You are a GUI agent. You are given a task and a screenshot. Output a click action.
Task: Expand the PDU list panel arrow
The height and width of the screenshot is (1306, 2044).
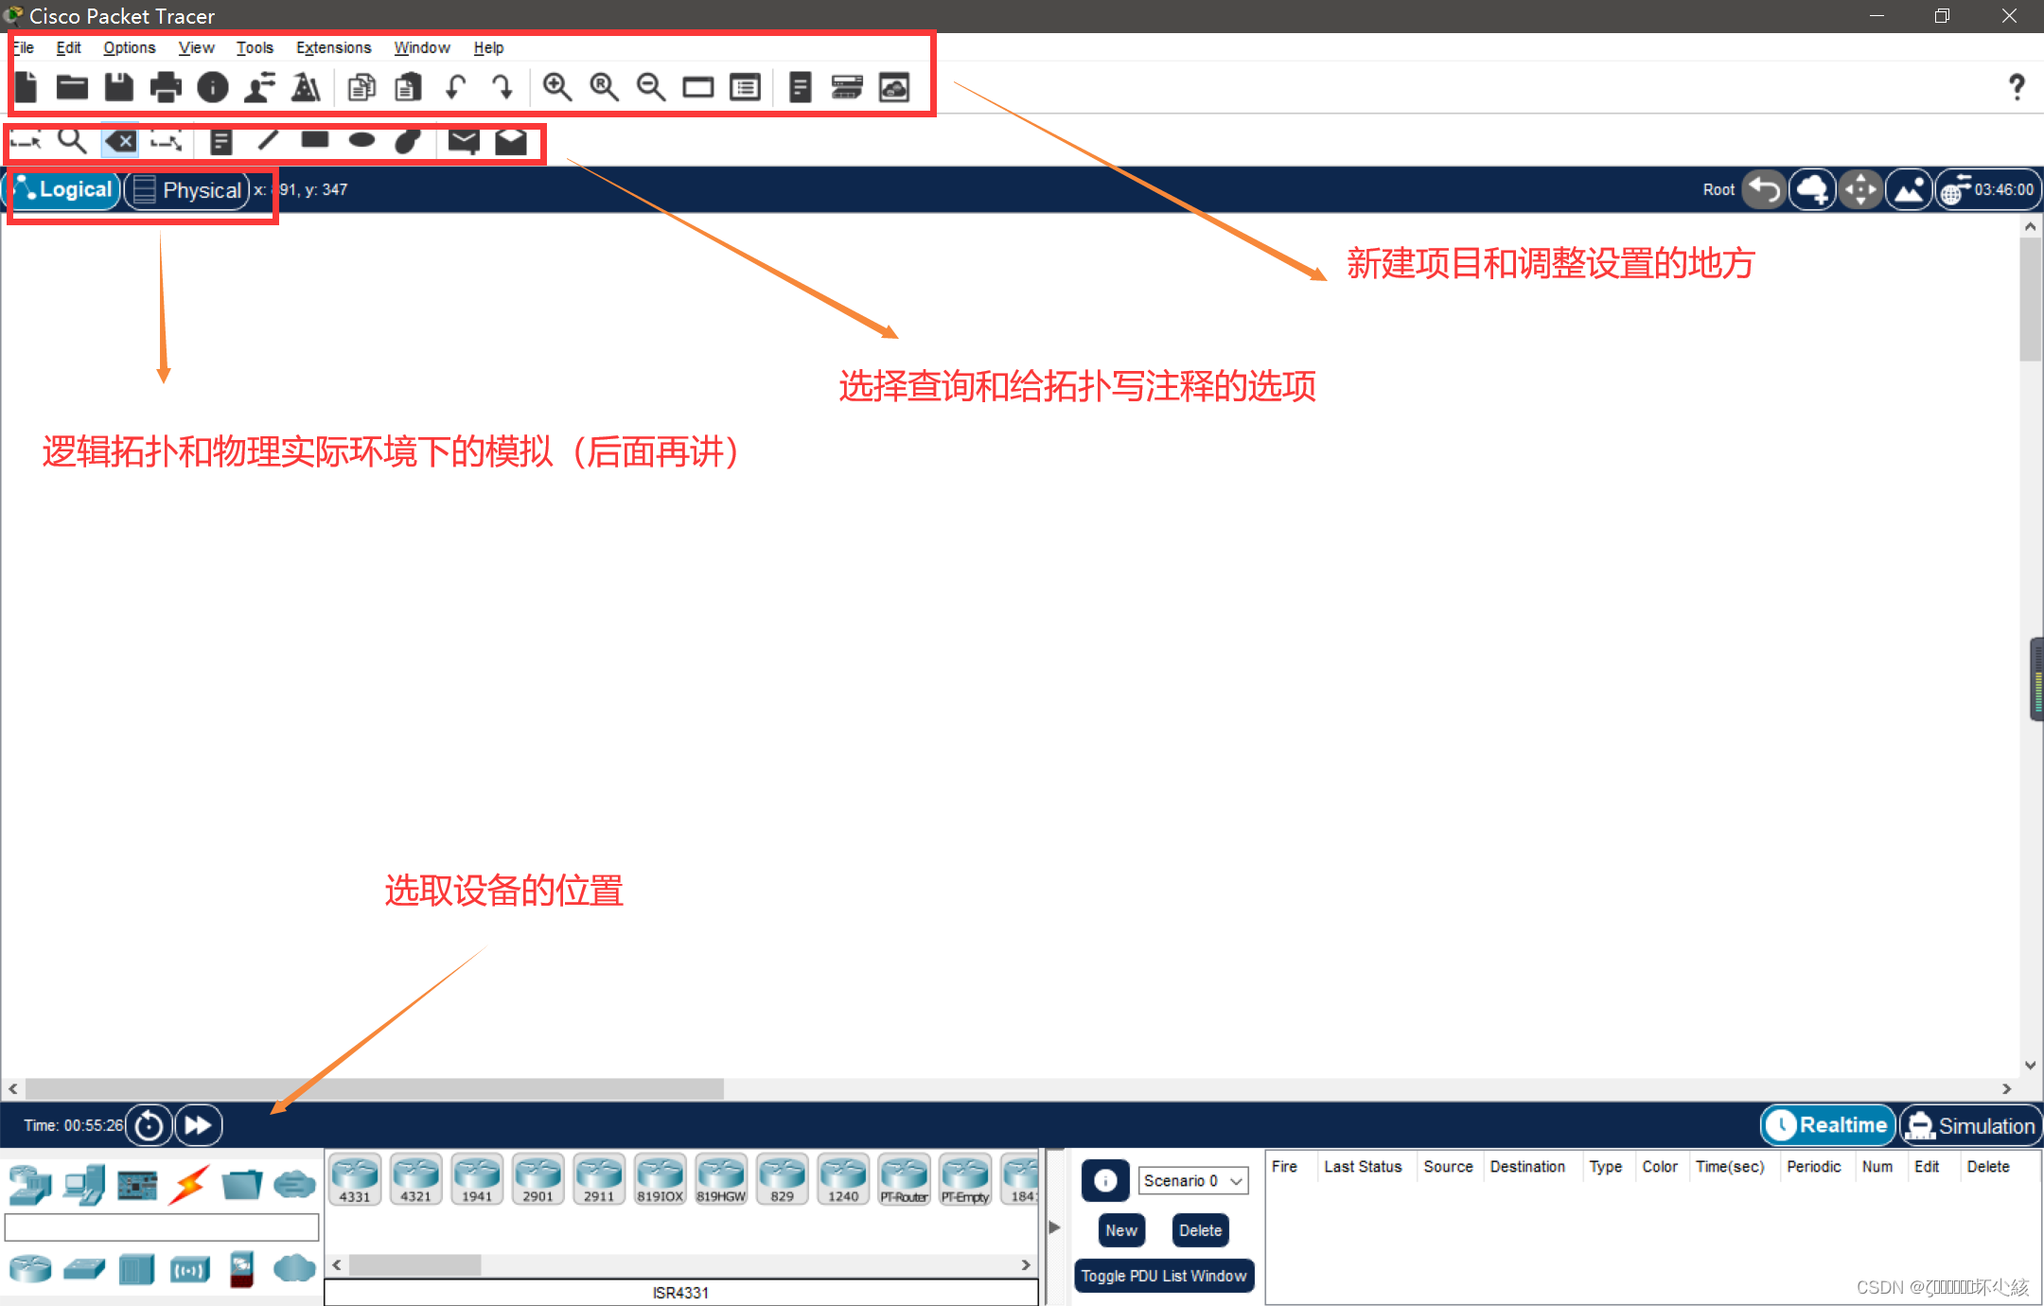tap(1054, 1227)
